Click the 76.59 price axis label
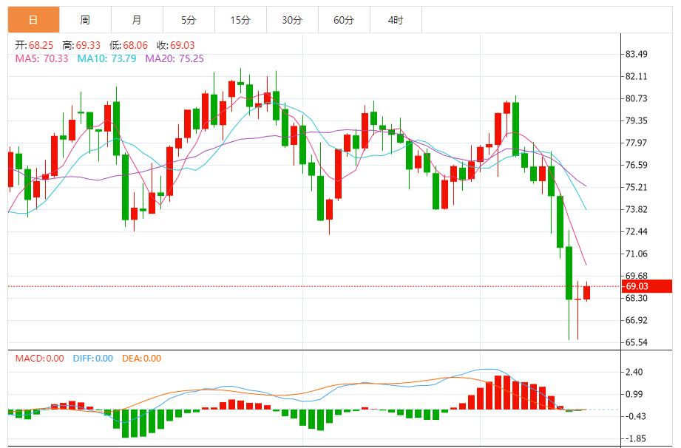Image resolution: width=681 pixels, height=448 pixels. 637,165
